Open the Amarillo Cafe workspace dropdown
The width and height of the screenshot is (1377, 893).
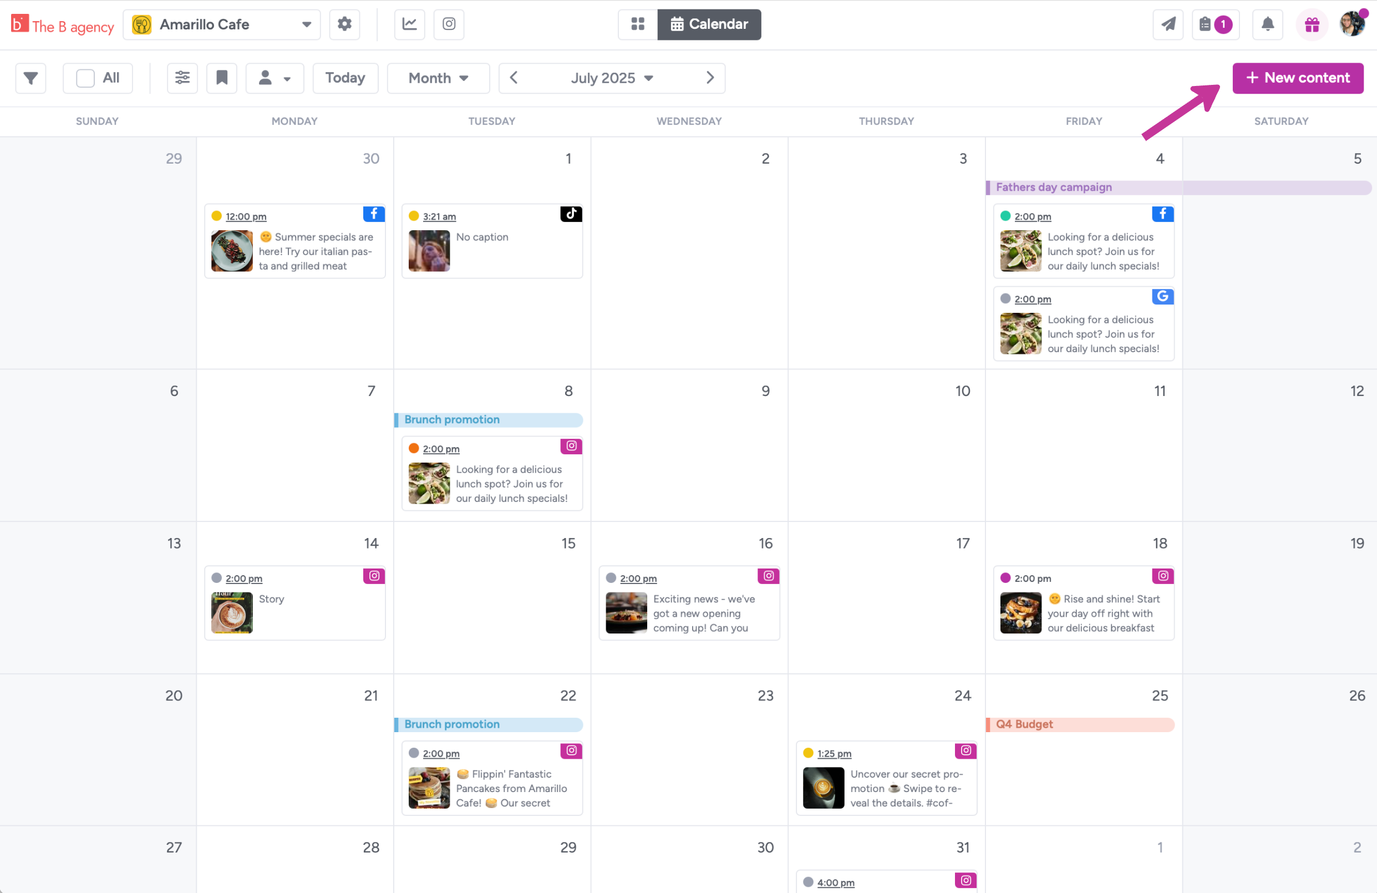tap(222, 24)
